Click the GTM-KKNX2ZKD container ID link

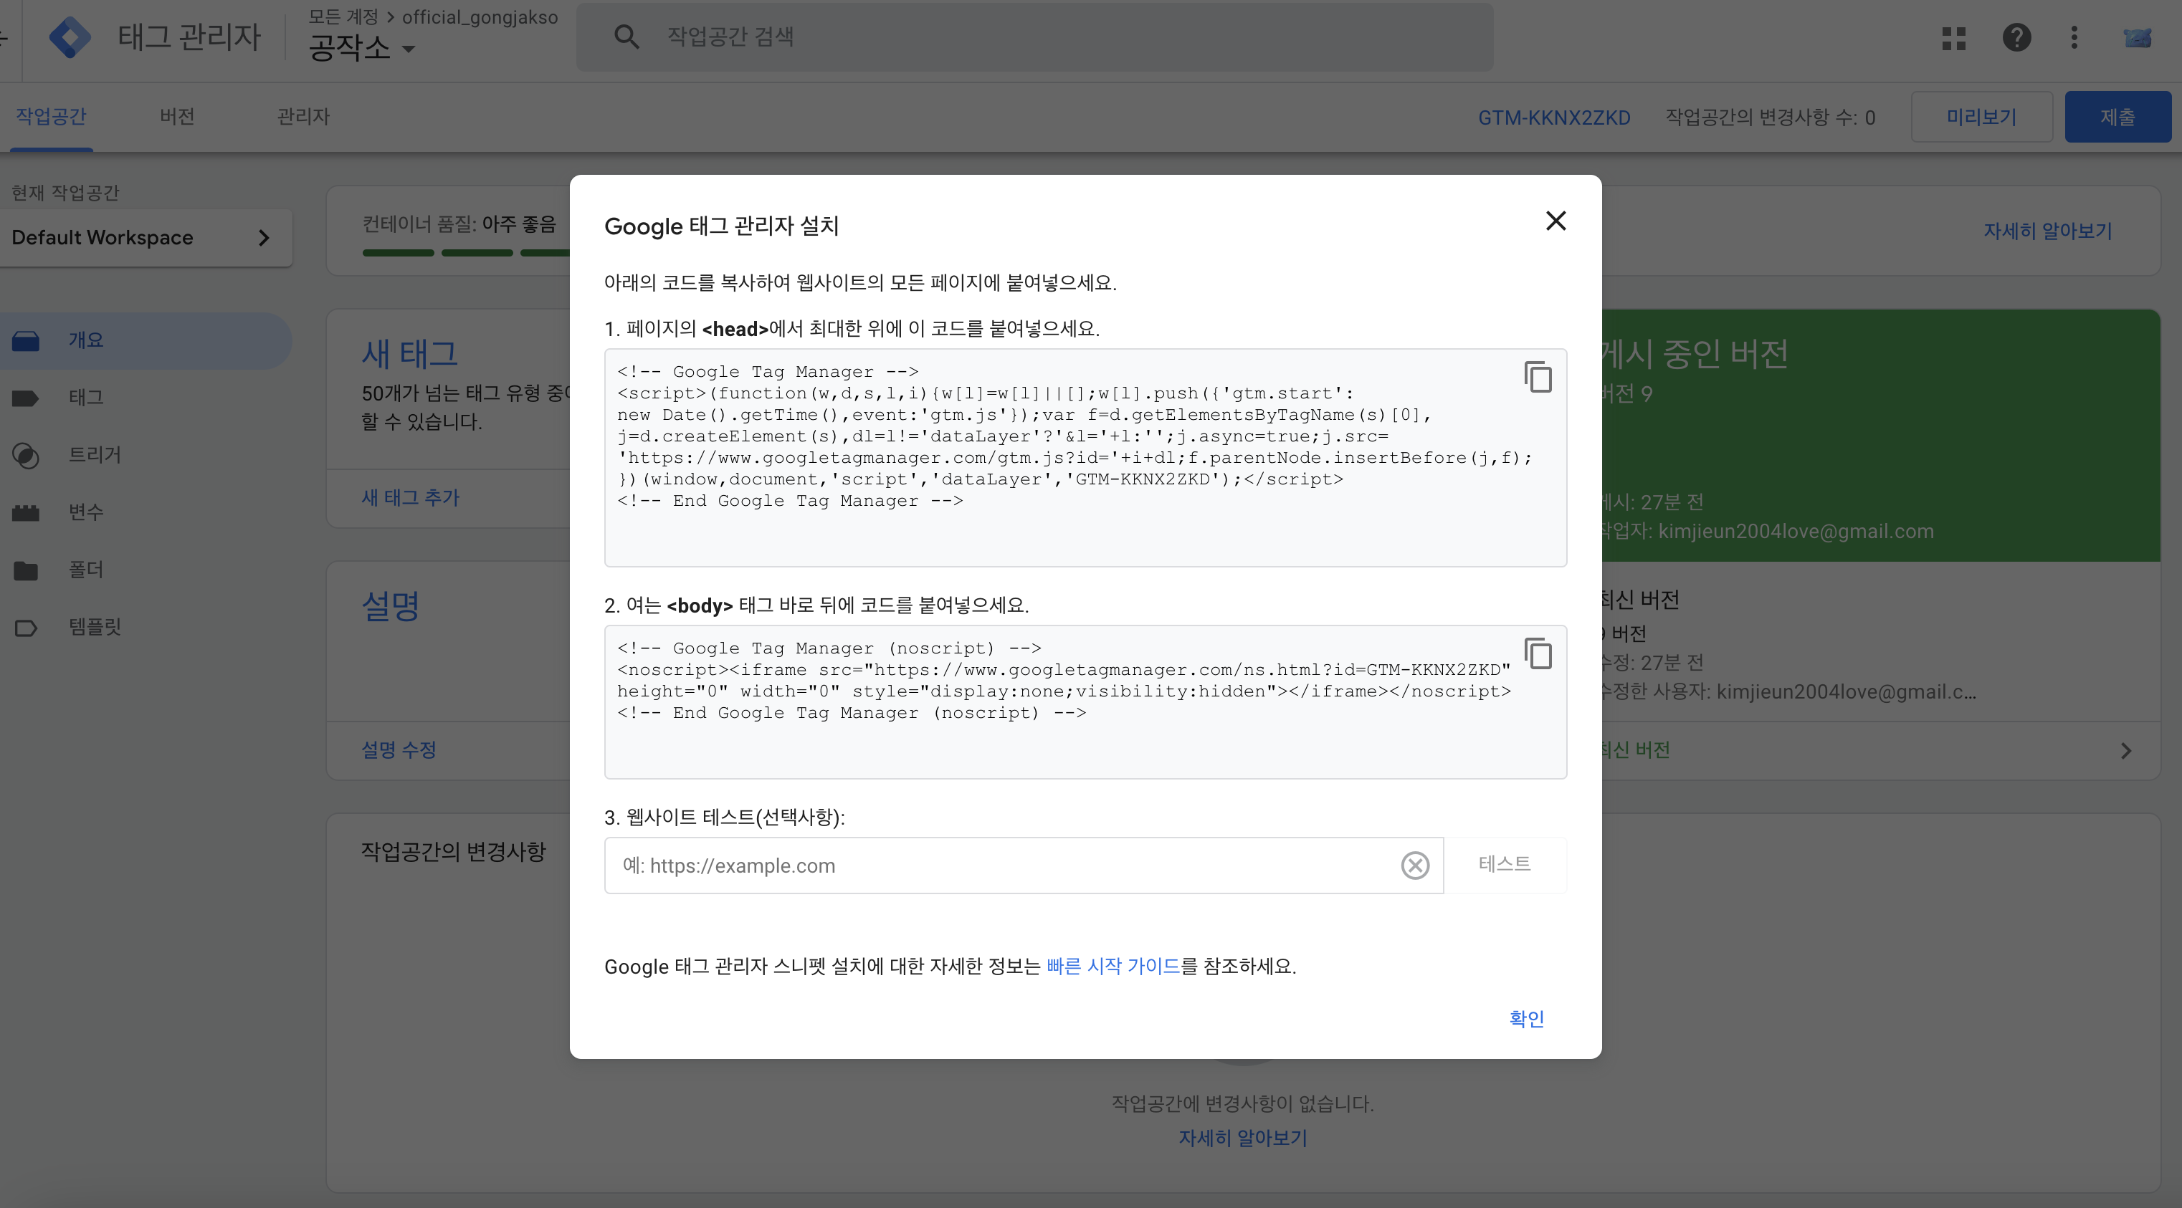click(1553, 118)
